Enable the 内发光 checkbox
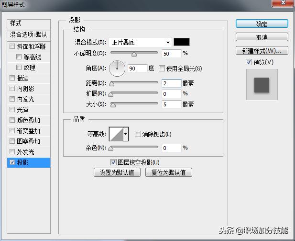Viewport: 295px width, 241px height. point(12,99)
